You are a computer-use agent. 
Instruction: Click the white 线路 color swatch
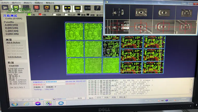[x=54, y=15]
